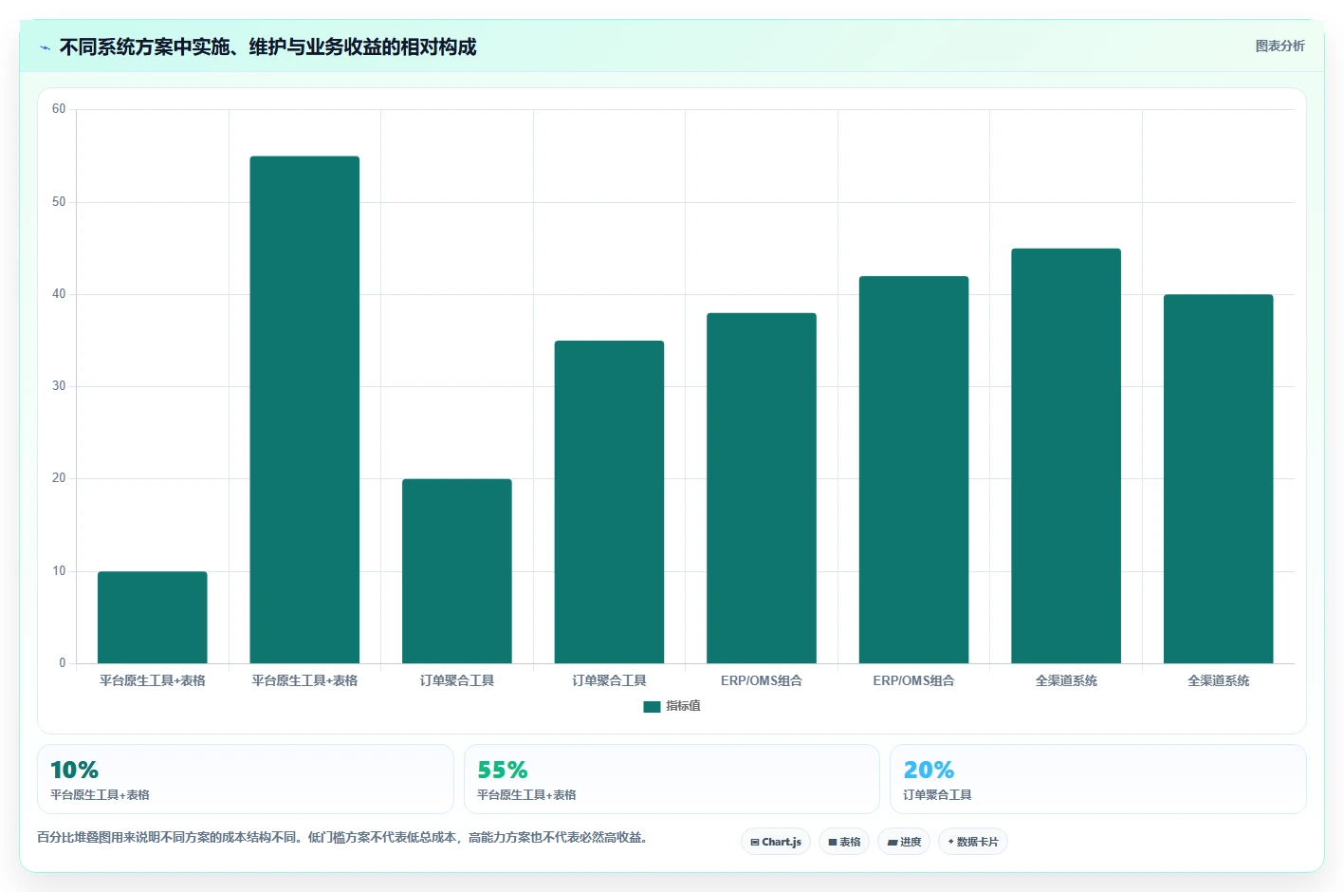Click the tallest bar reaching 55
This screenshot has height=892, width=1344.
tap(304, 410)
